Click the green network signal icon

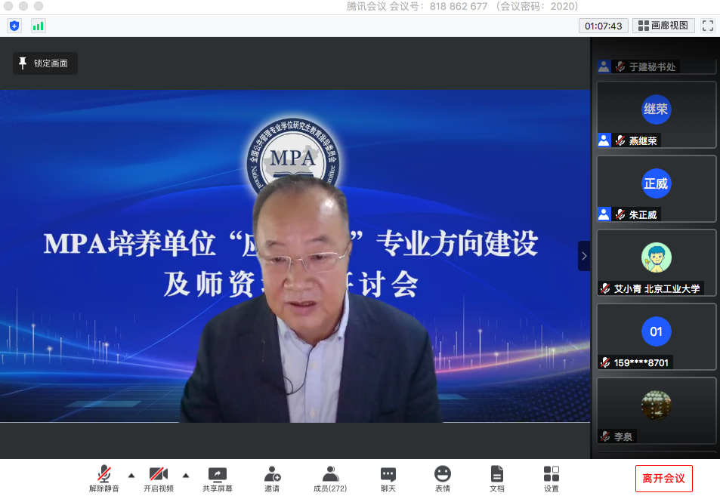pos(38,26)
